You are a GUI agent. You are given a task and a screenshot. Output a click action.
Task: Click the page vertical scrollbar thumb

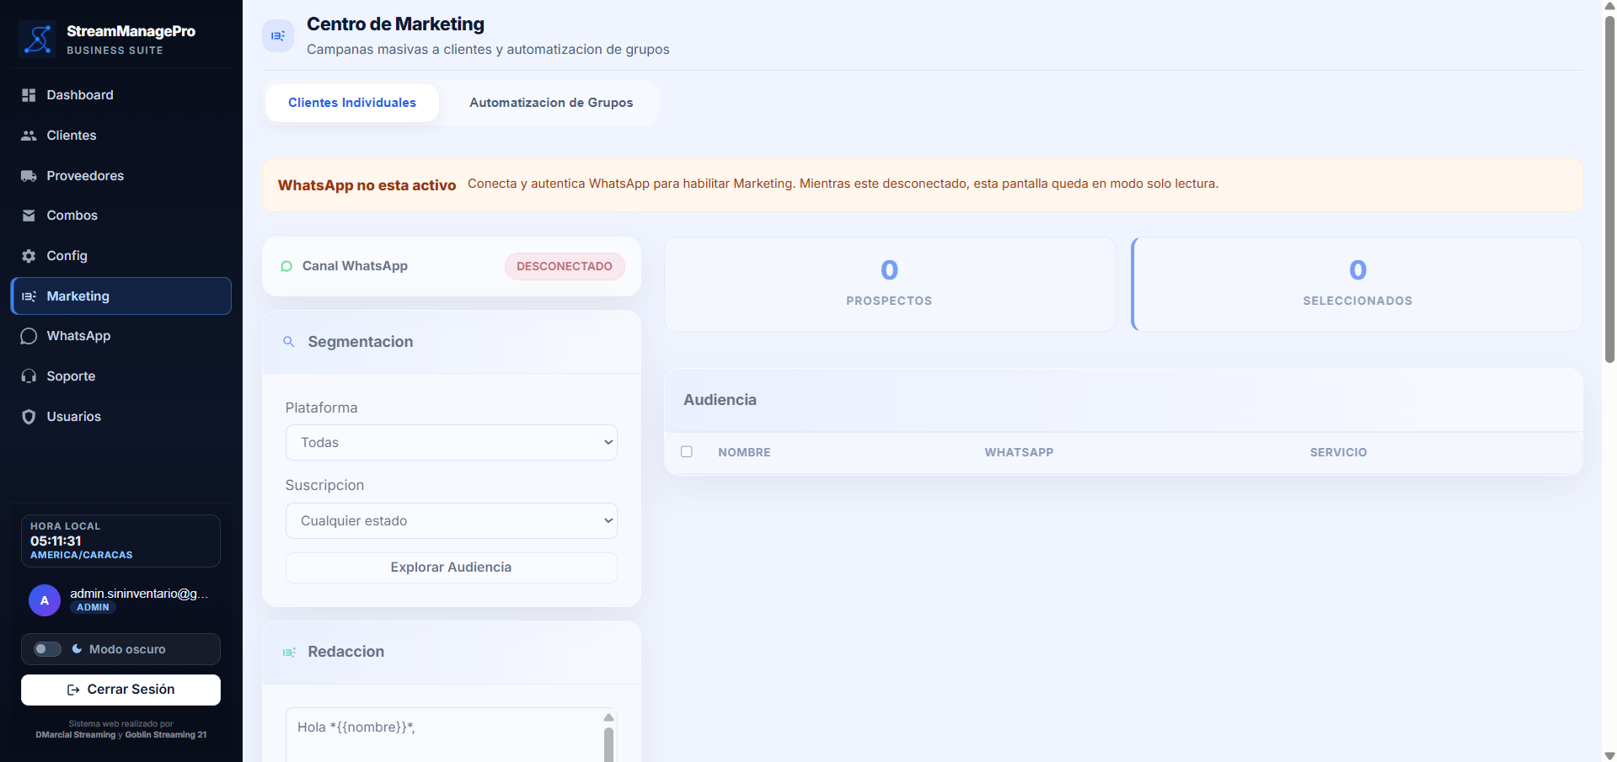1609,189
